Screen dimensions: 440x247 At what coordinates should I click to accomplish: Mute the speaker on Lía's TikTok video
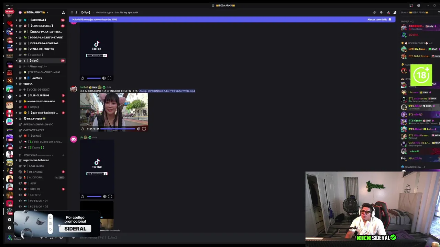[x=104, y=197]
